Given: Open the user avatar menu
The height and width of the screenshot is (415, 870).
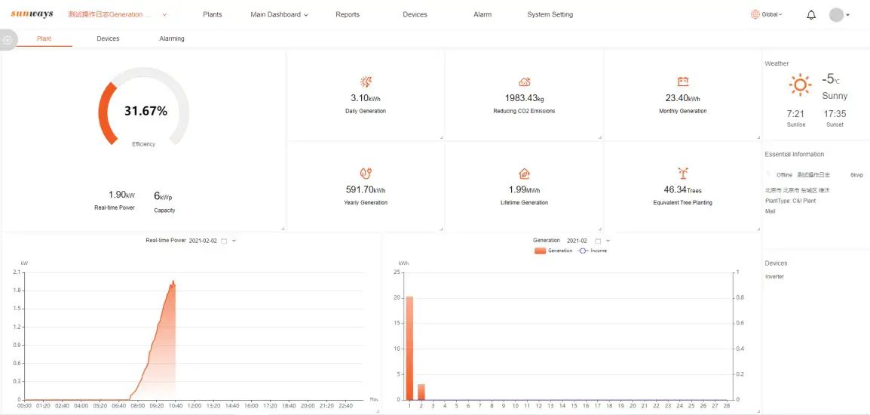Looking at the screenshot, I should click(x=836, y=15).
